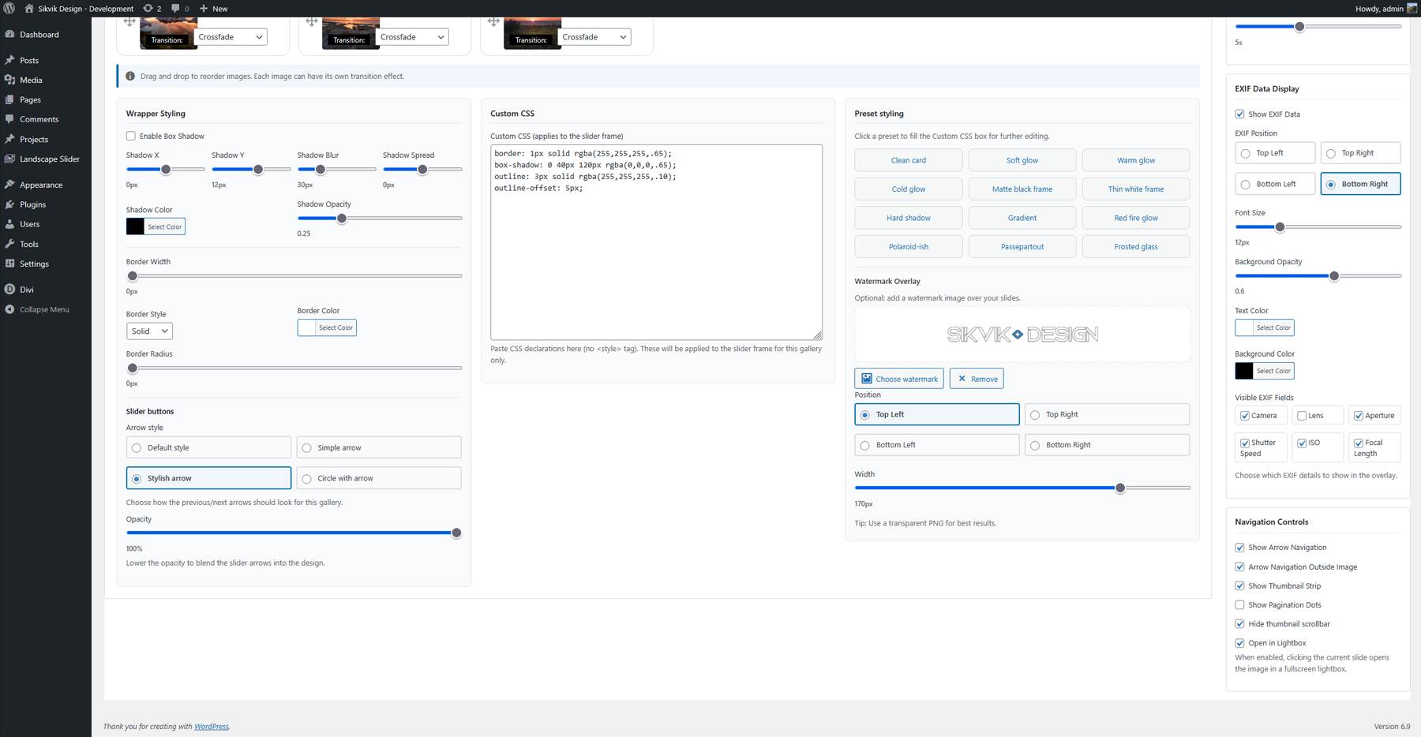Click the Collapse Menu arrow icon

(x=9, y=309)
